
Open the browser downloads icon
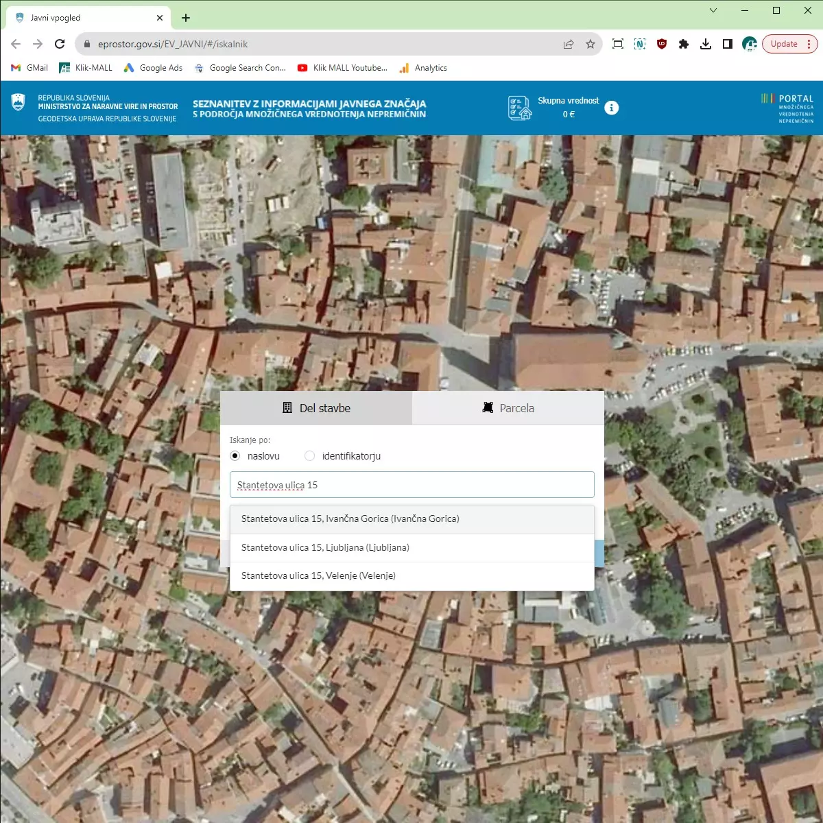[x=705, y=44]
